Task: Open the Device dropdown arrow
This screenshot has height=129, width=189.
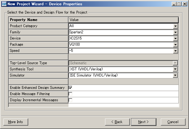Action: coord(175,39)
